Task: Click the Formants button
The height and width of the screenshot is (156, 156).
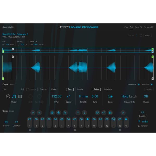Action: click(32, 89)
